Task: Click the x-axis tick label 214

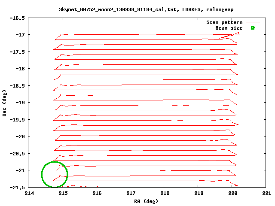Action: coord(29,193)
